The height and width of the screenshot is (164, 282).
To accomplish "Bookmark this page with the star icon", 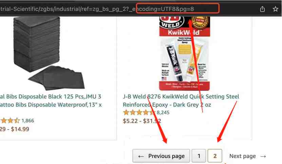I will click(275, 9).
